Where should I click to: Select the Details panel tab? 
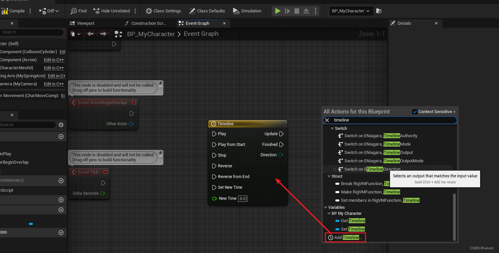coord(404,23)
